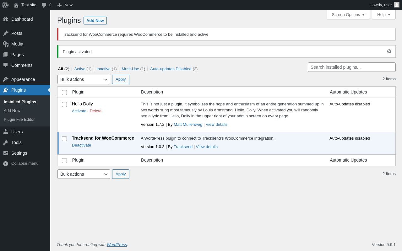Open the Test site home icon
This screenshot has width=402, height=251.
(x=16, y=5)
